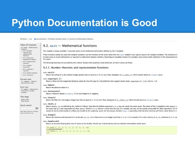Click the Python logo icon in breadcrumb
This screenshot has width=195, height=147.
[x=21, y=39]
